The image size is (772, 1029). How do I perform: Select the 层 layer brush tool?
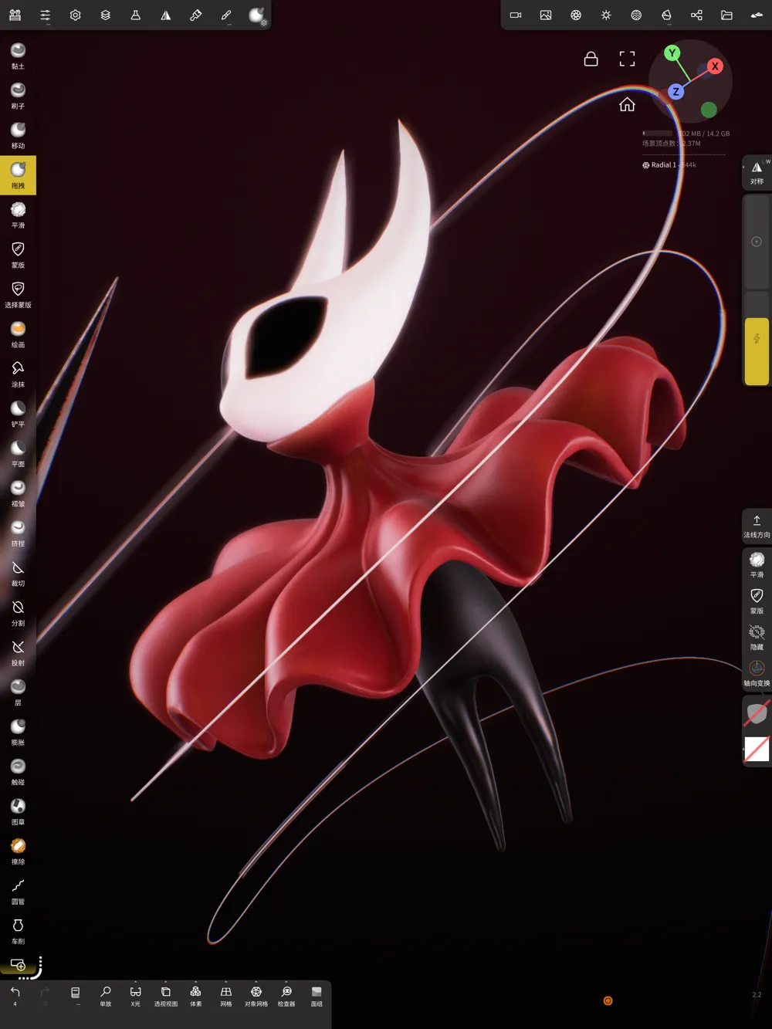tap(18, 692)
